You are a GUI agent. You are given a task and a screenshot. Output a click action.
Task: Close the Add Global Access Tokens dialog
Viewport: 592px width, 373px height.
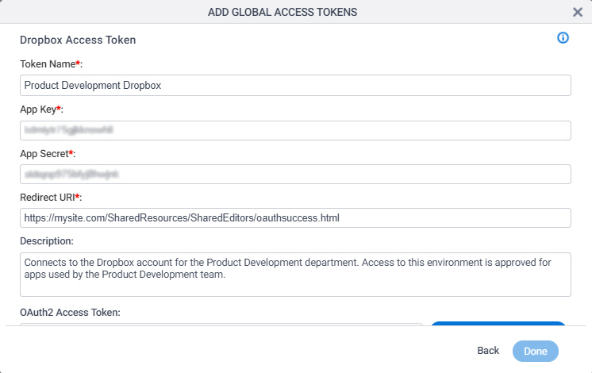tap(577, 12)
